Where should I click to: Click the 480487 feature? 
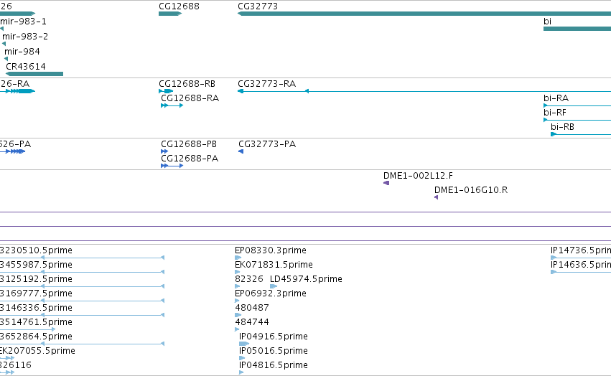pos(238,315)
